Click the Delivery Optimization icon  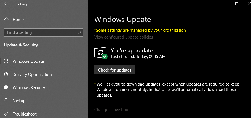coord(6,75)
